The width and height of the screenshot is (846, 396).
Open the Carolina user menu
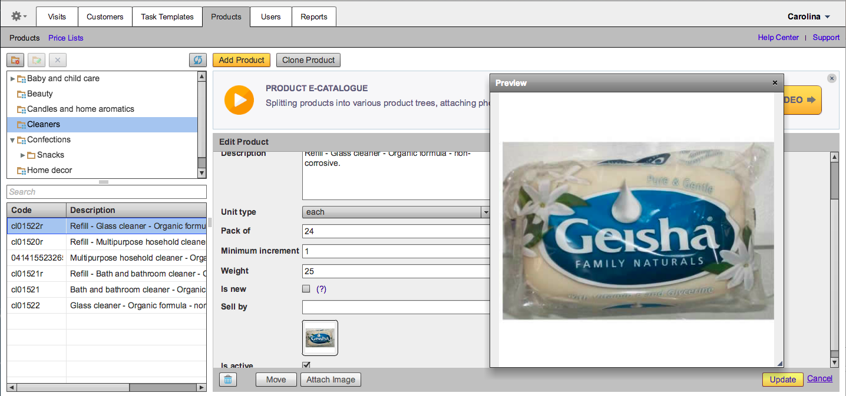809,16
